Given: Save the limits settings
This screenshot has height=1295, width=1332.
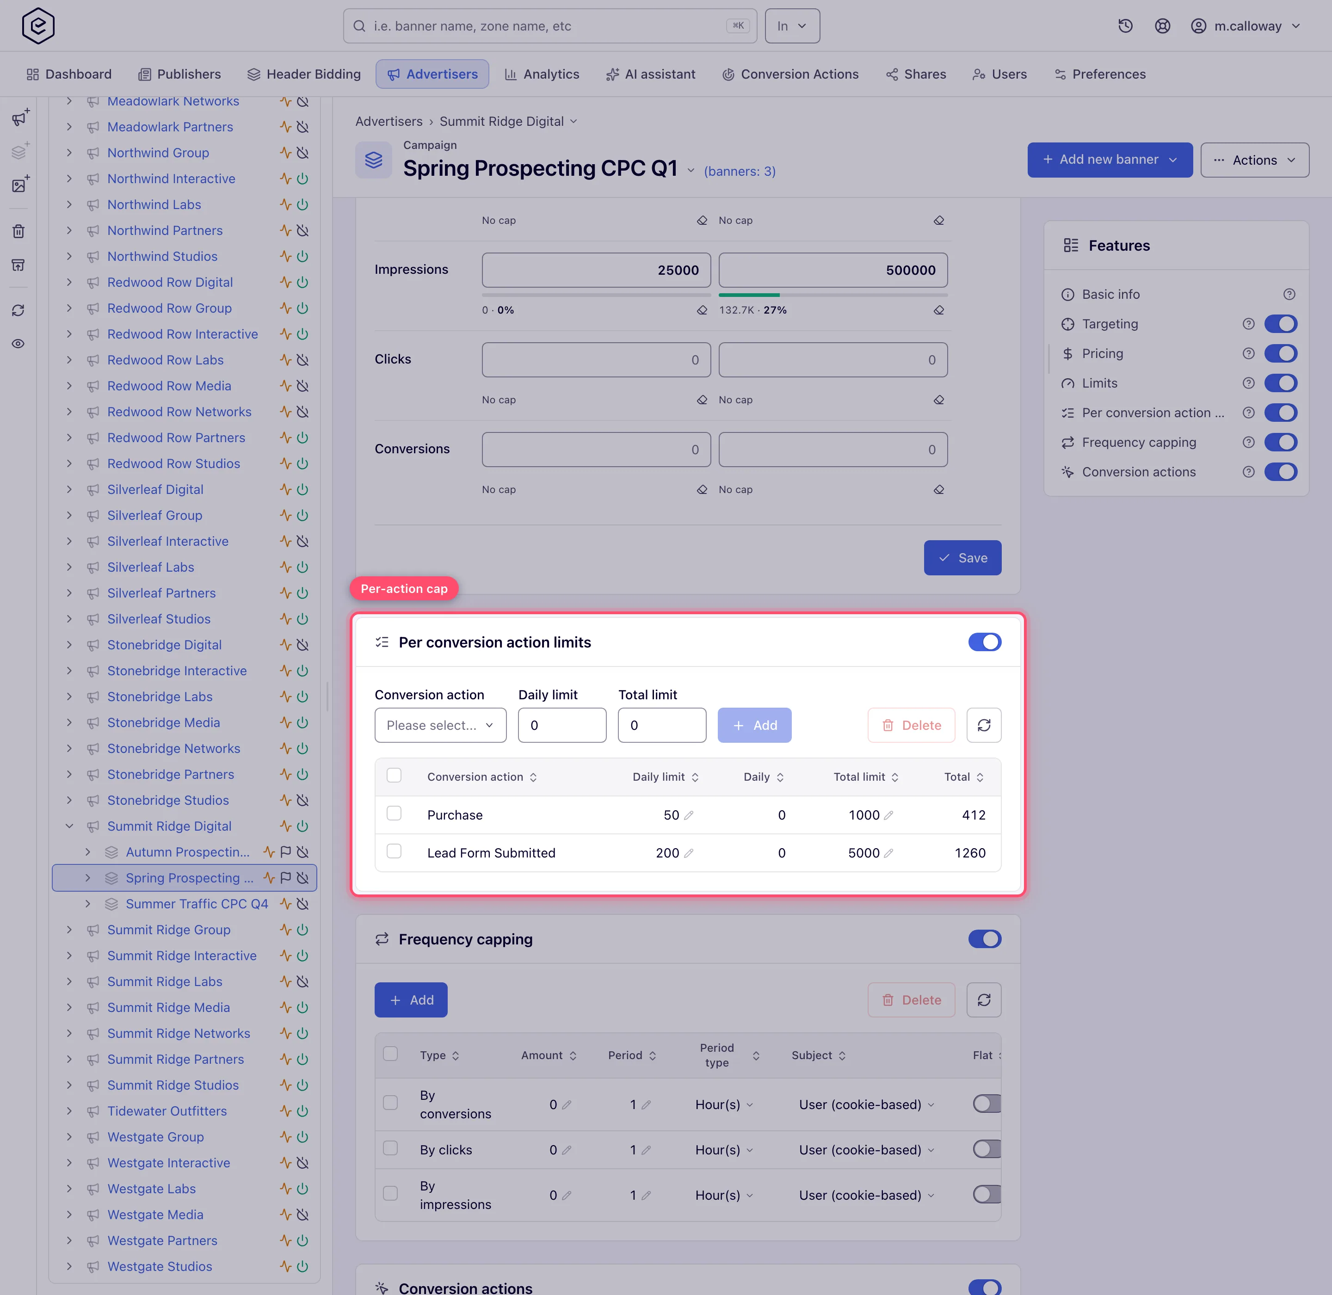Looking at the screenshot, I should coord(962,558).
